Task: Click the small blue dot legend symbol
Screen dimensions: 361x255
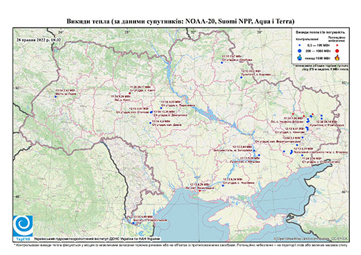Action: click(x=300, y=45)
